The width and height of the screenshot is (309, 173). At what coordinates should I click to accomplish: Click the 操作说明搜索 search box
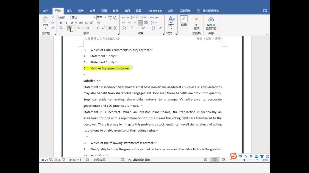(x=211, y=11)
